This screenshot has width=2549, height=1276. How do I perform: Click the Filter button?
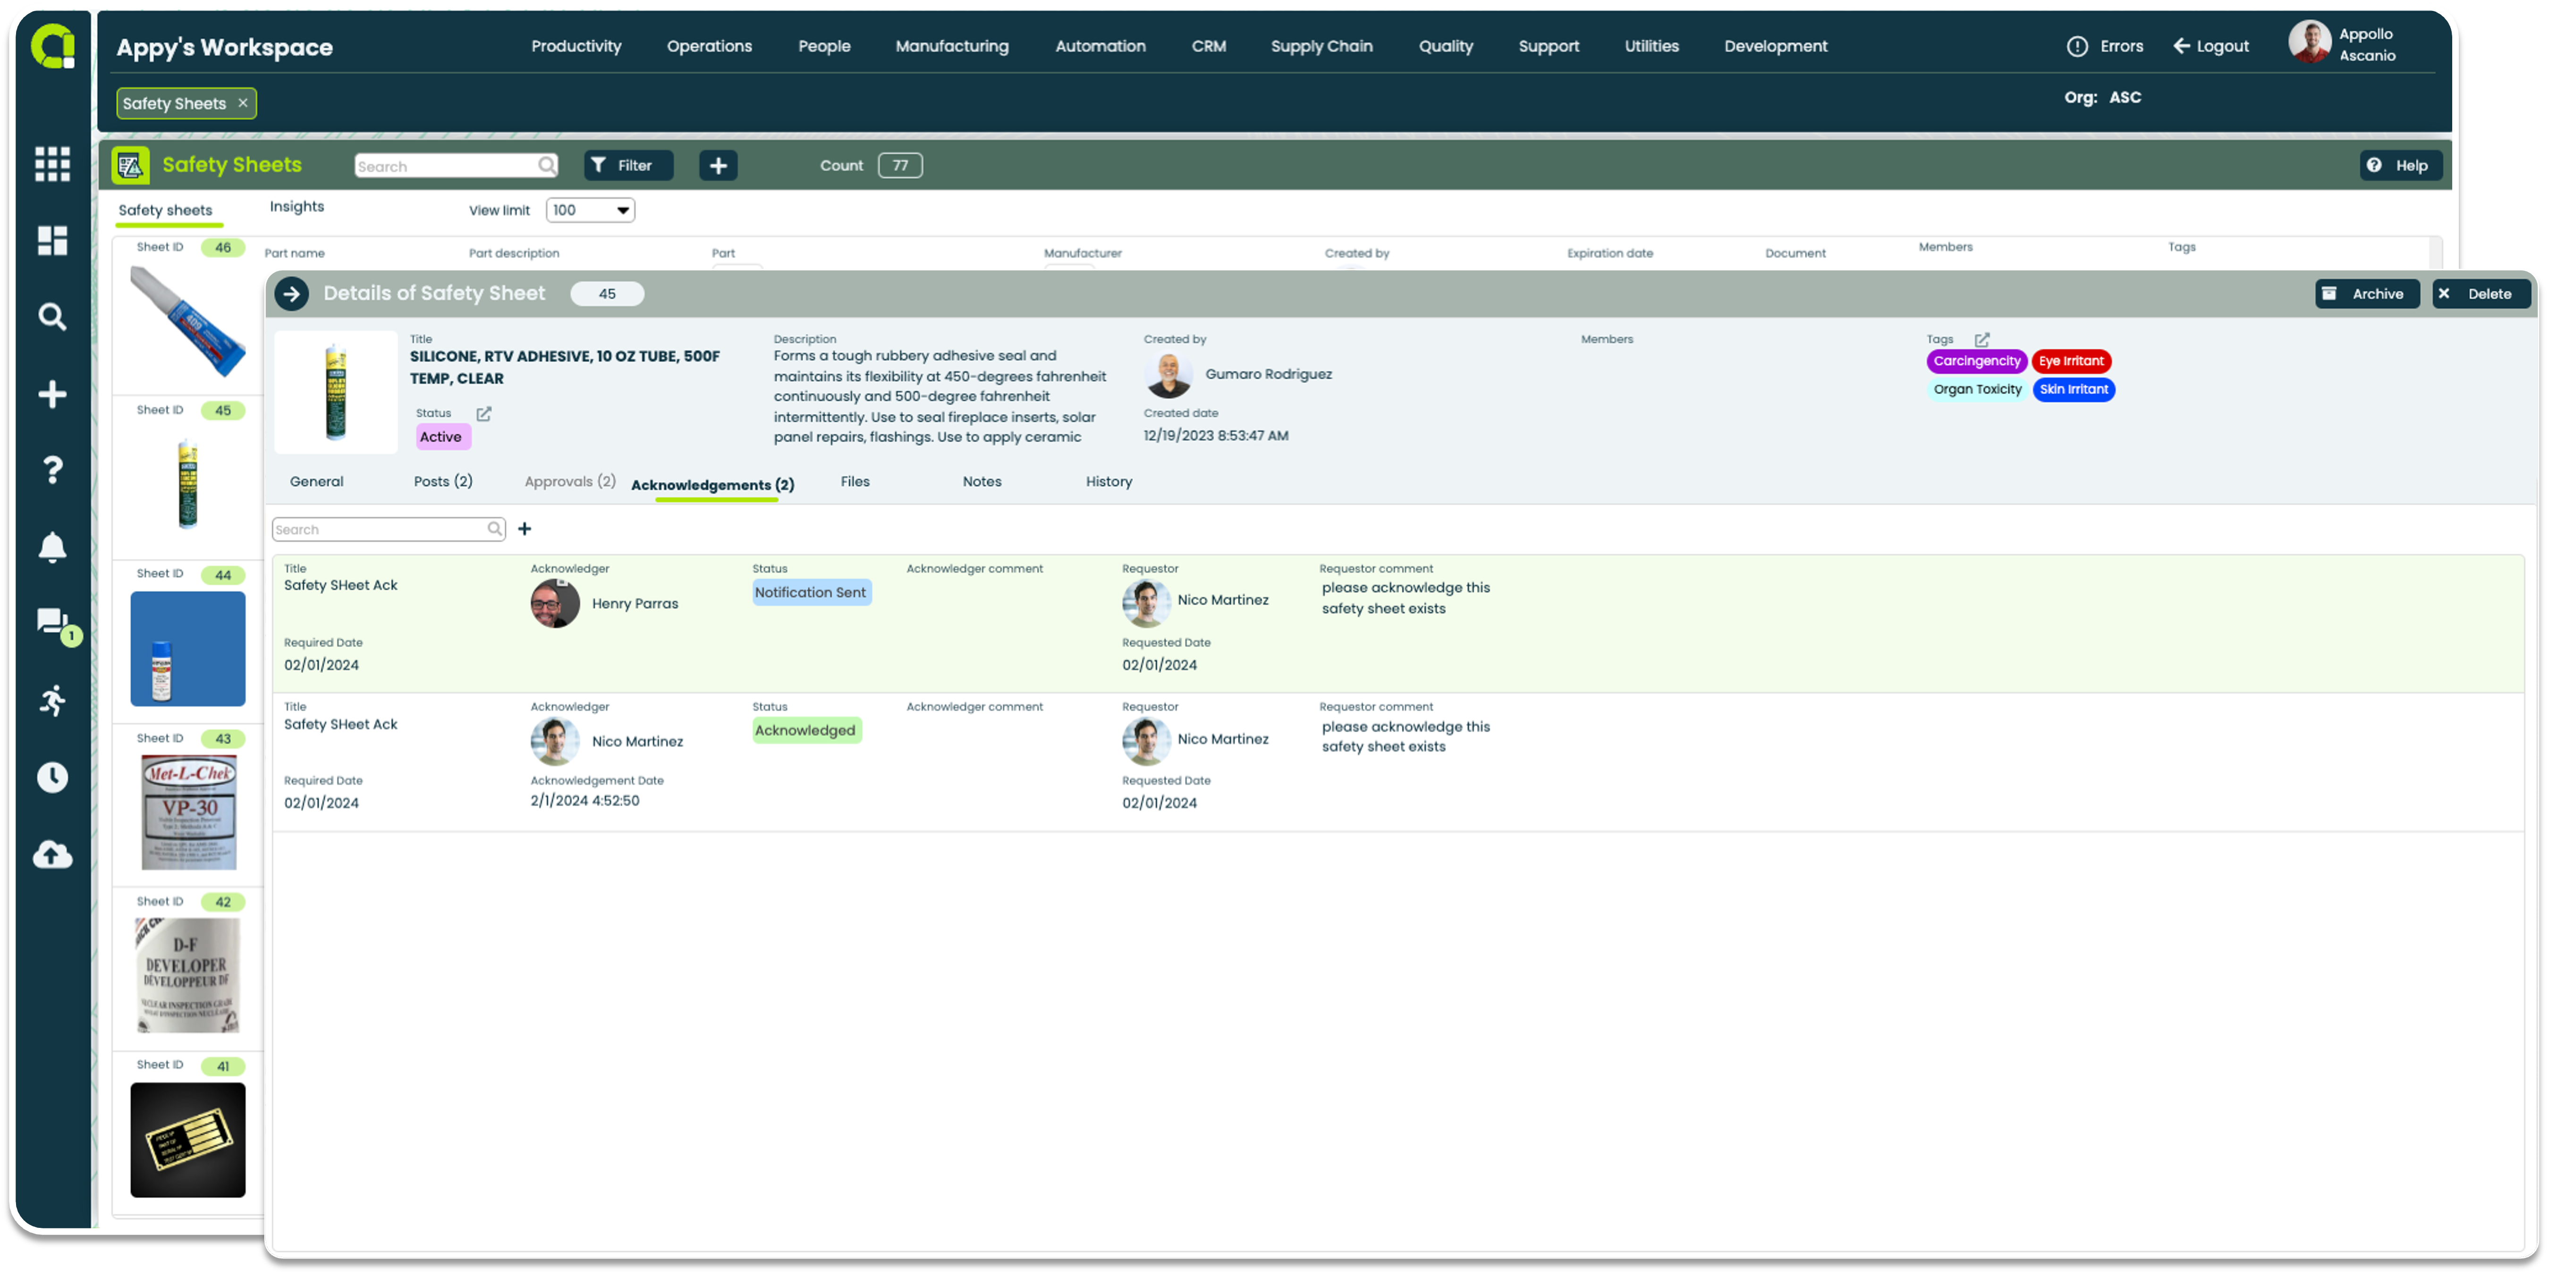tap(628, 165)
